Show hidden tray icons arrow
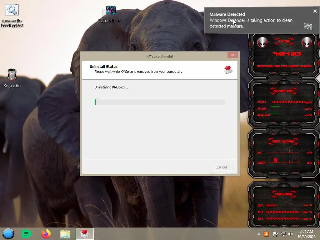The height and width of the screenshot is (240, 320). [x=258, y=234]
